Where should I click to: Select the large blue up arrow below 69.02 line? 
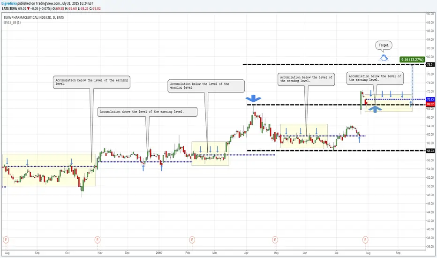click(x=375, y=109)
